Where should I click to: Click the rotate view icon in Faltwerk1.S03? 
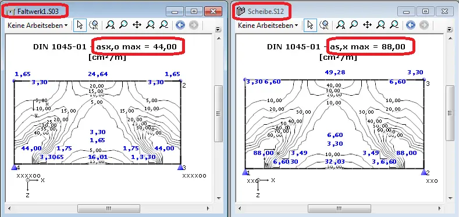point(94,25)
